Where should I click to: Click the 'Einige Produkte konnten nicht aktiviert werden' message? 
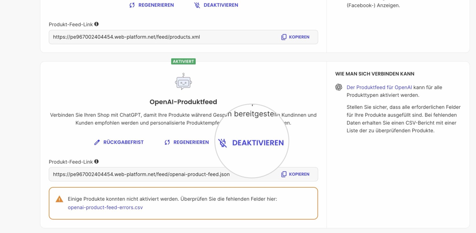point(172,199)
